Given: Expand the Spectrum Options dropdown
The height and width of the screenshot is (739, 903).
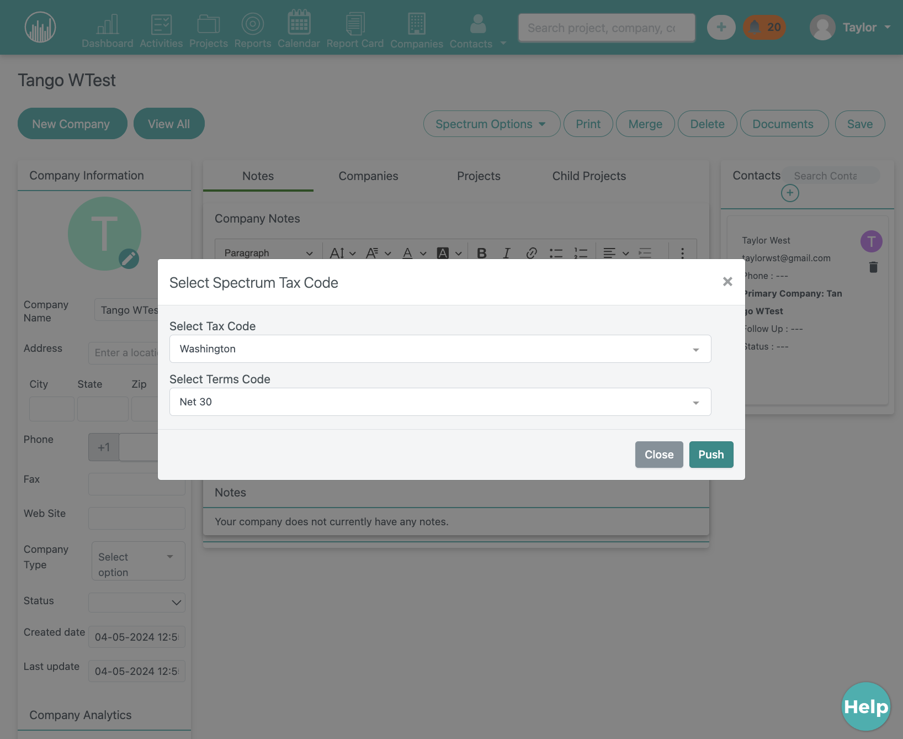Looking at the screenshot, I should [x=492, y=124].
